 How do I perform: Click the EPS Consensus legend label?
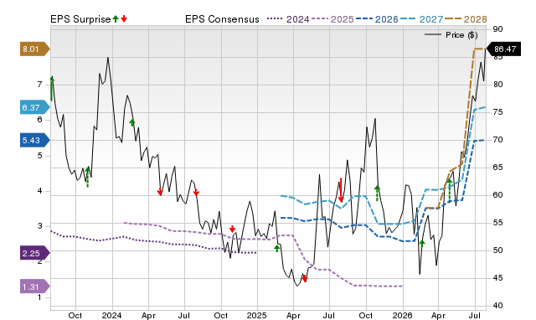tap(222, 19)
